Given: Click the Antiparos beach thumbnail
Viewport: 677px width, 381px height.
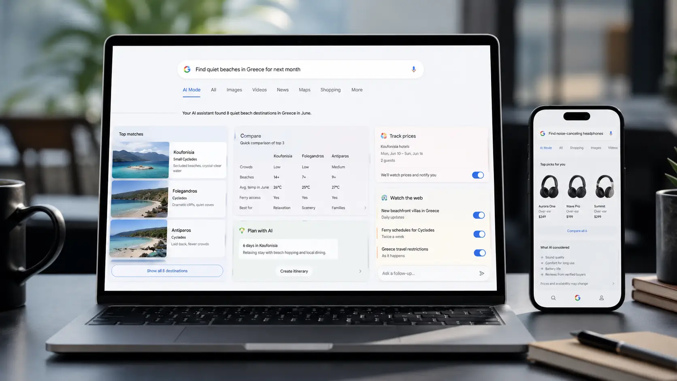Looking at the screenshot, I should pos(138,238).
